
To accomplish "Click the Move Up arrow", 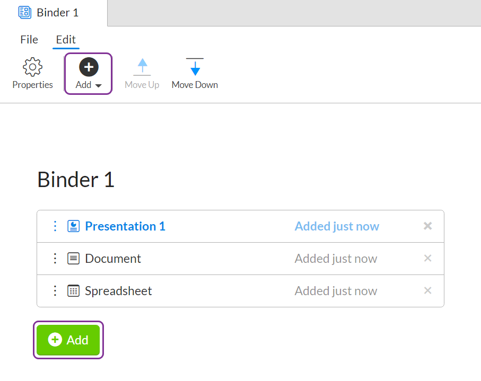I will coord(142,66).
